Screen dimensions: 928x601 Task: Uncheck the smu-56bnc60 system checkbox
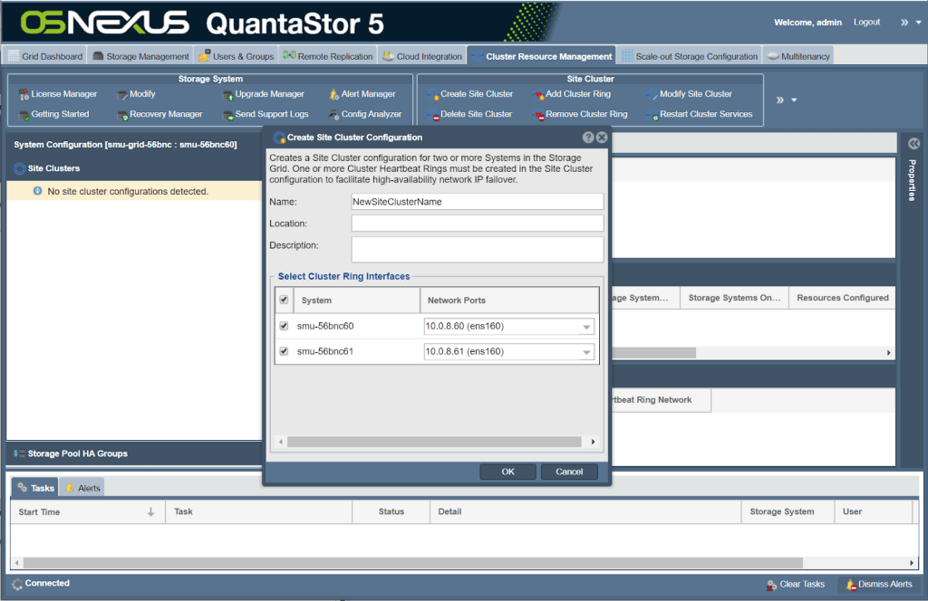285,326
